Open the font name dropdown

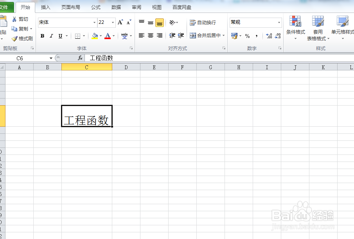pyautogui.click(x=94, y=23)
